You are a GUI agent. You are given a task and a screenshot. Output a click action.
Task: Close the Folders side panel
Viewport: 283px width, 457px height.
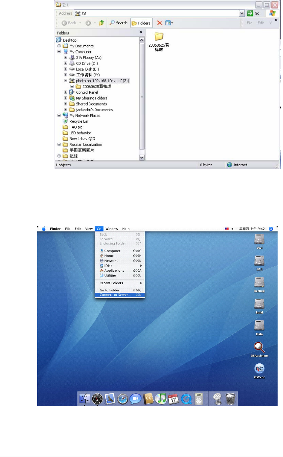[141, 32]
